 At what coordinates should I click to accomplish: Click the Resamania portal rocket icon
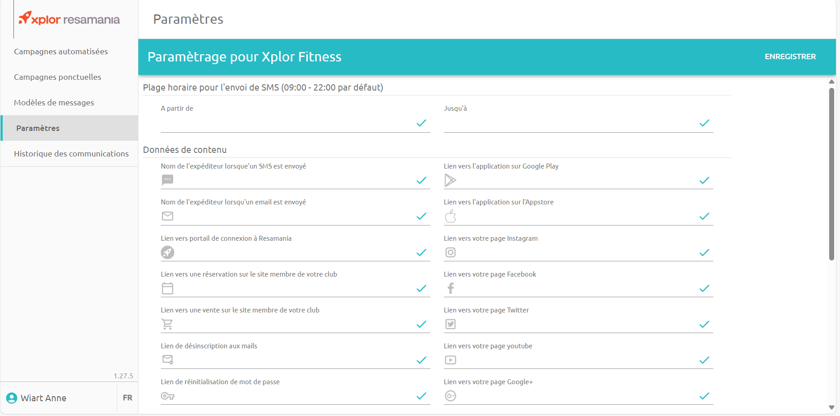(168, 252)
